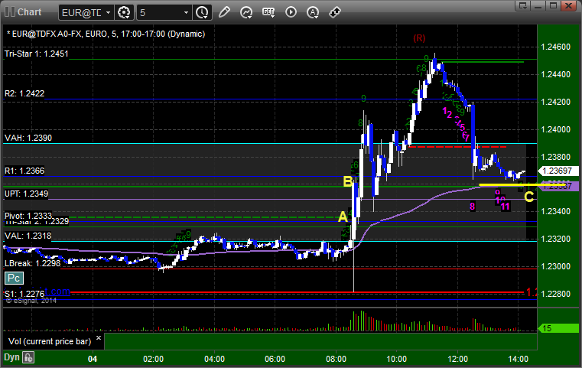Image resolution: width=582 pixels, height=368 pixels.
Task: Click the current price tag 1.23697
Action: pos(558,171)
